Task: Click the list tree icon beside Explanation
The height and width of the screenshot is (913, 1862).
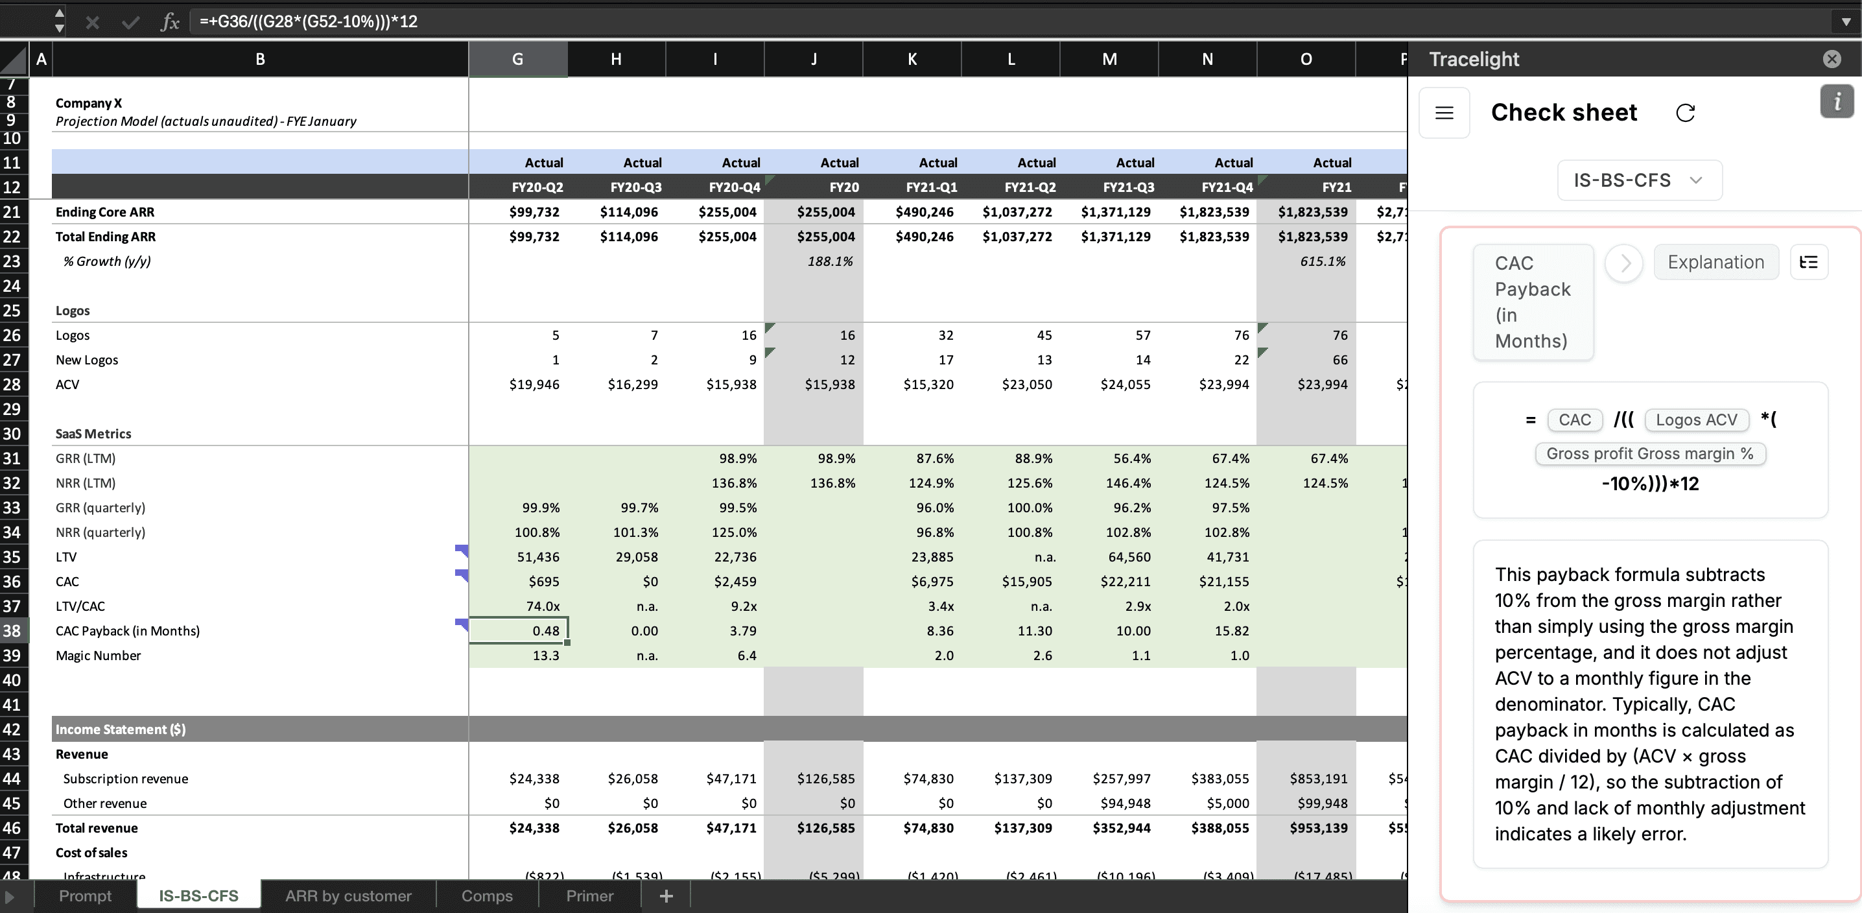Action: (1808, 263)
